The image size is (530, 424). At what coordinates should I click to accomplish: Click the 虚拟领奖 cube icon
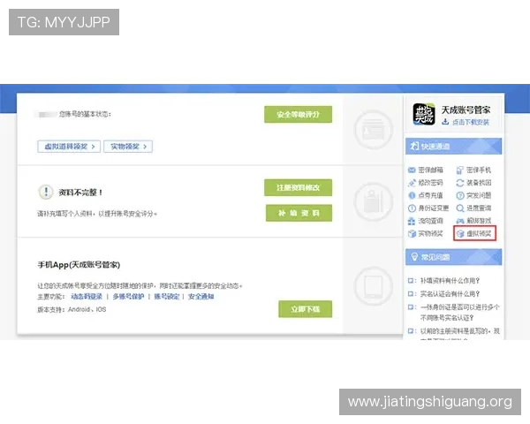point(460,233)
